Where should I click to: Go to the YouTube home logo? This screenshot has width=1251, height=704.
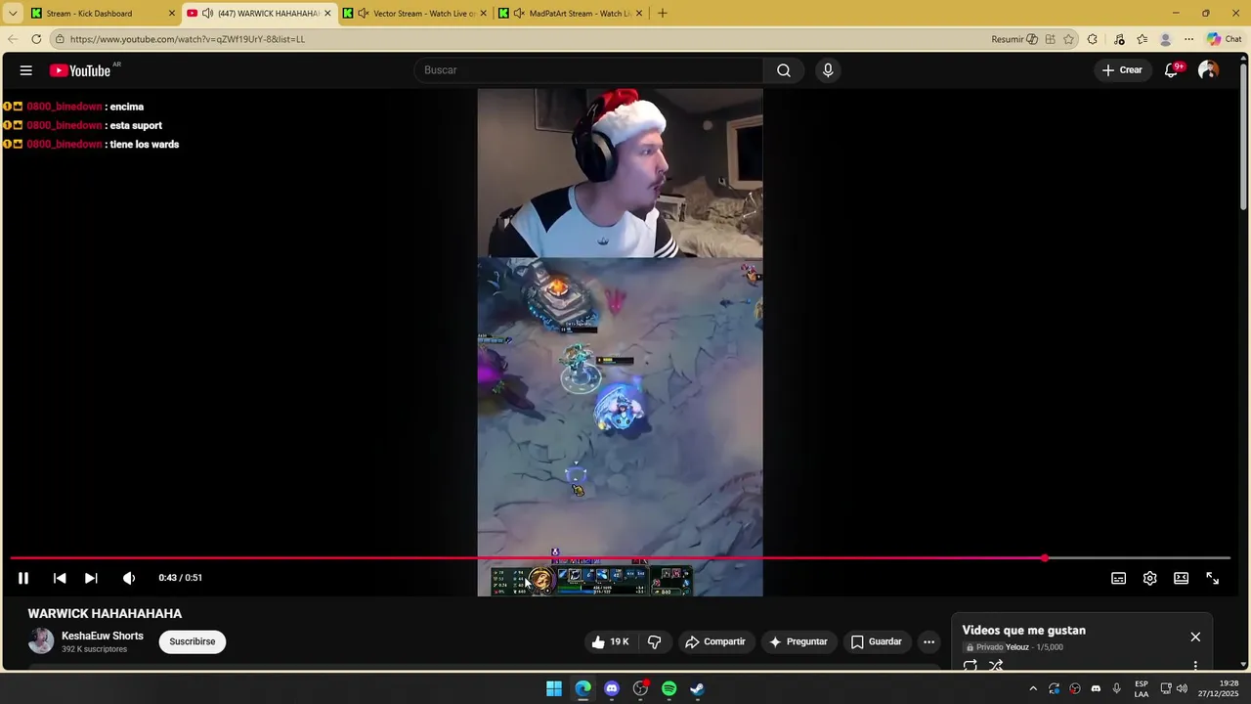80,70
